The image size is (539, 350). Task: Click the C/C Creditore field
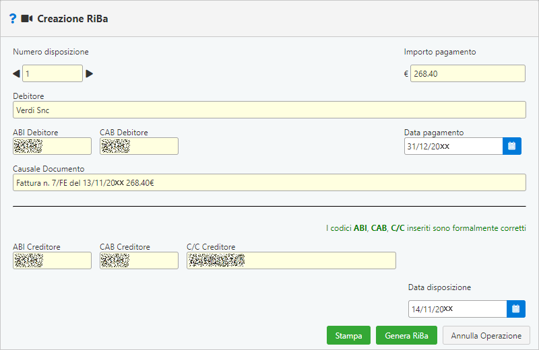(291, 260)
